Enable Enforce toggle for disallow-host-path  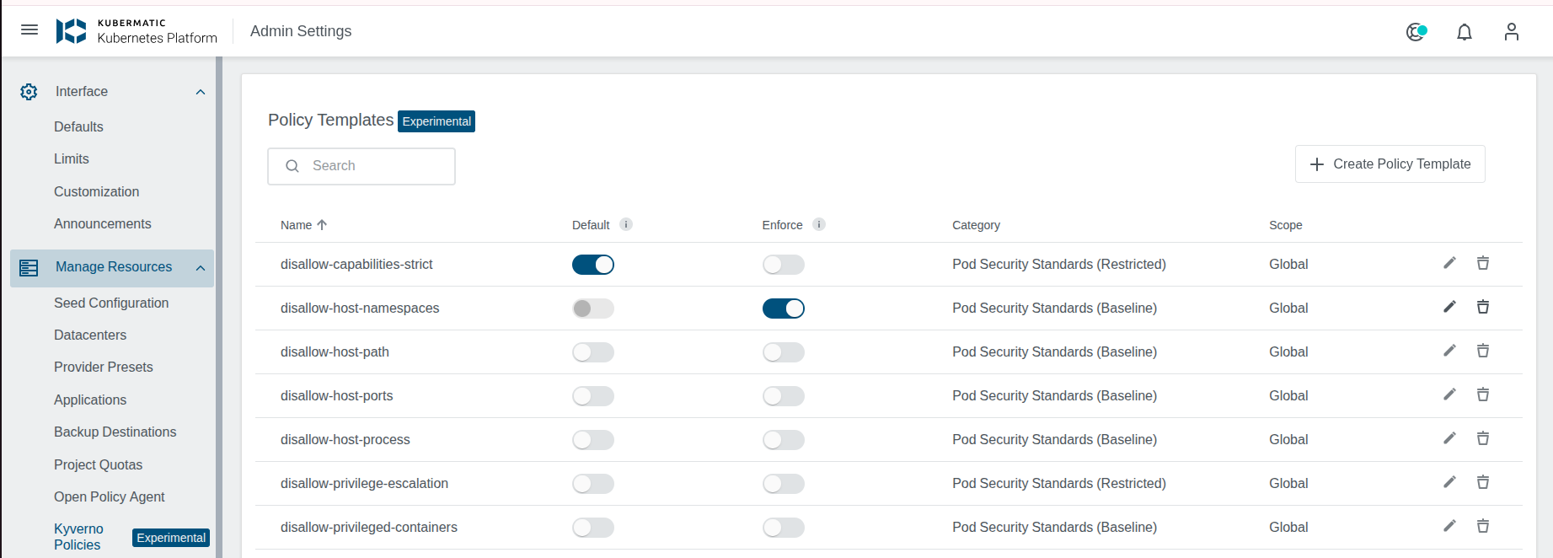click(783, 352)
